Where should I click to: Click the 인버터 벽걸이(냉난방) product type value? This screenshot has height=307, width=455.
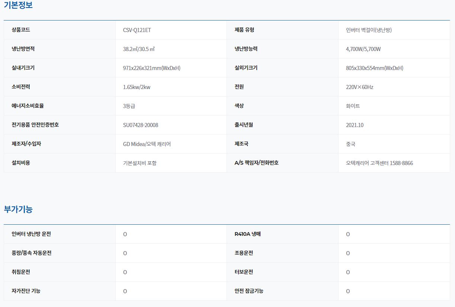[x=369, y=30]
